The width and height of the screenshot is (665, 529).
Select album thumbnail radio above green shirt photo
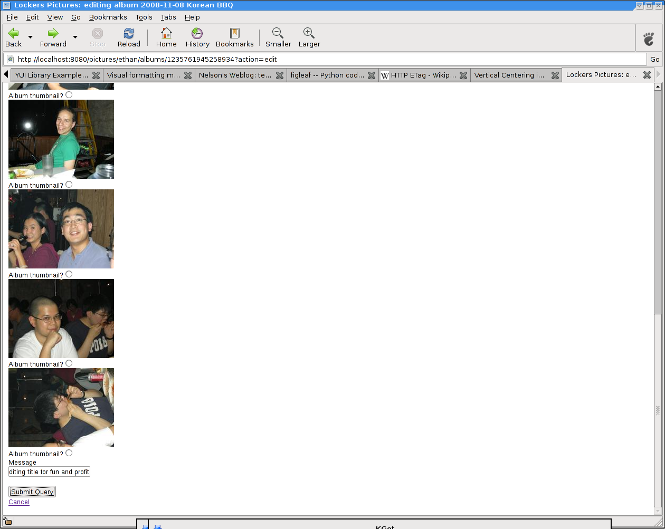[69, 95]
